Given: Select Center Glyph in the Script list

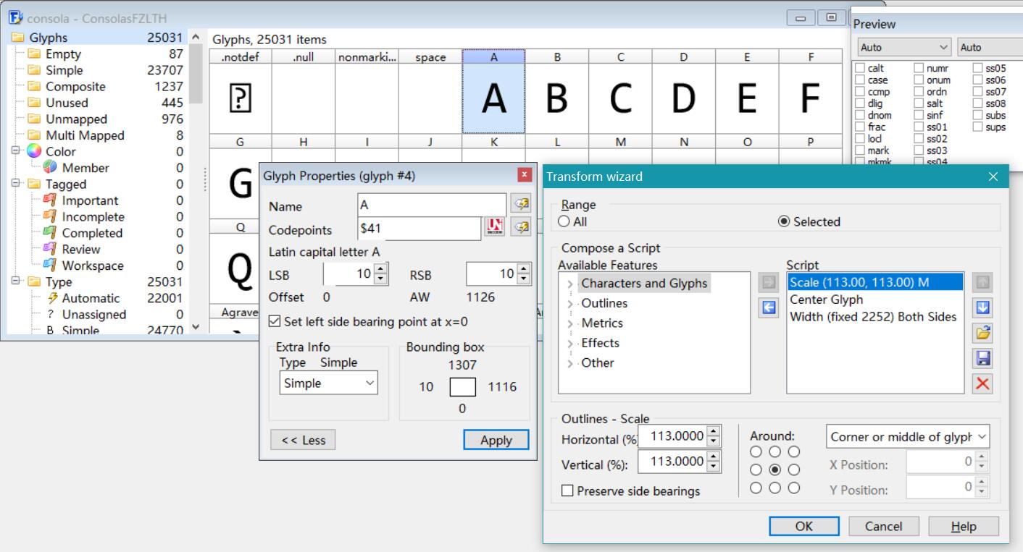Looking at the screenshot, I should pyautogui.click(x=826, y=300).
